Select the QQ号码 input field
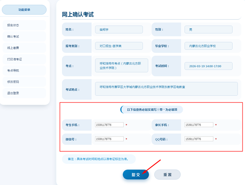 point(199,139)
